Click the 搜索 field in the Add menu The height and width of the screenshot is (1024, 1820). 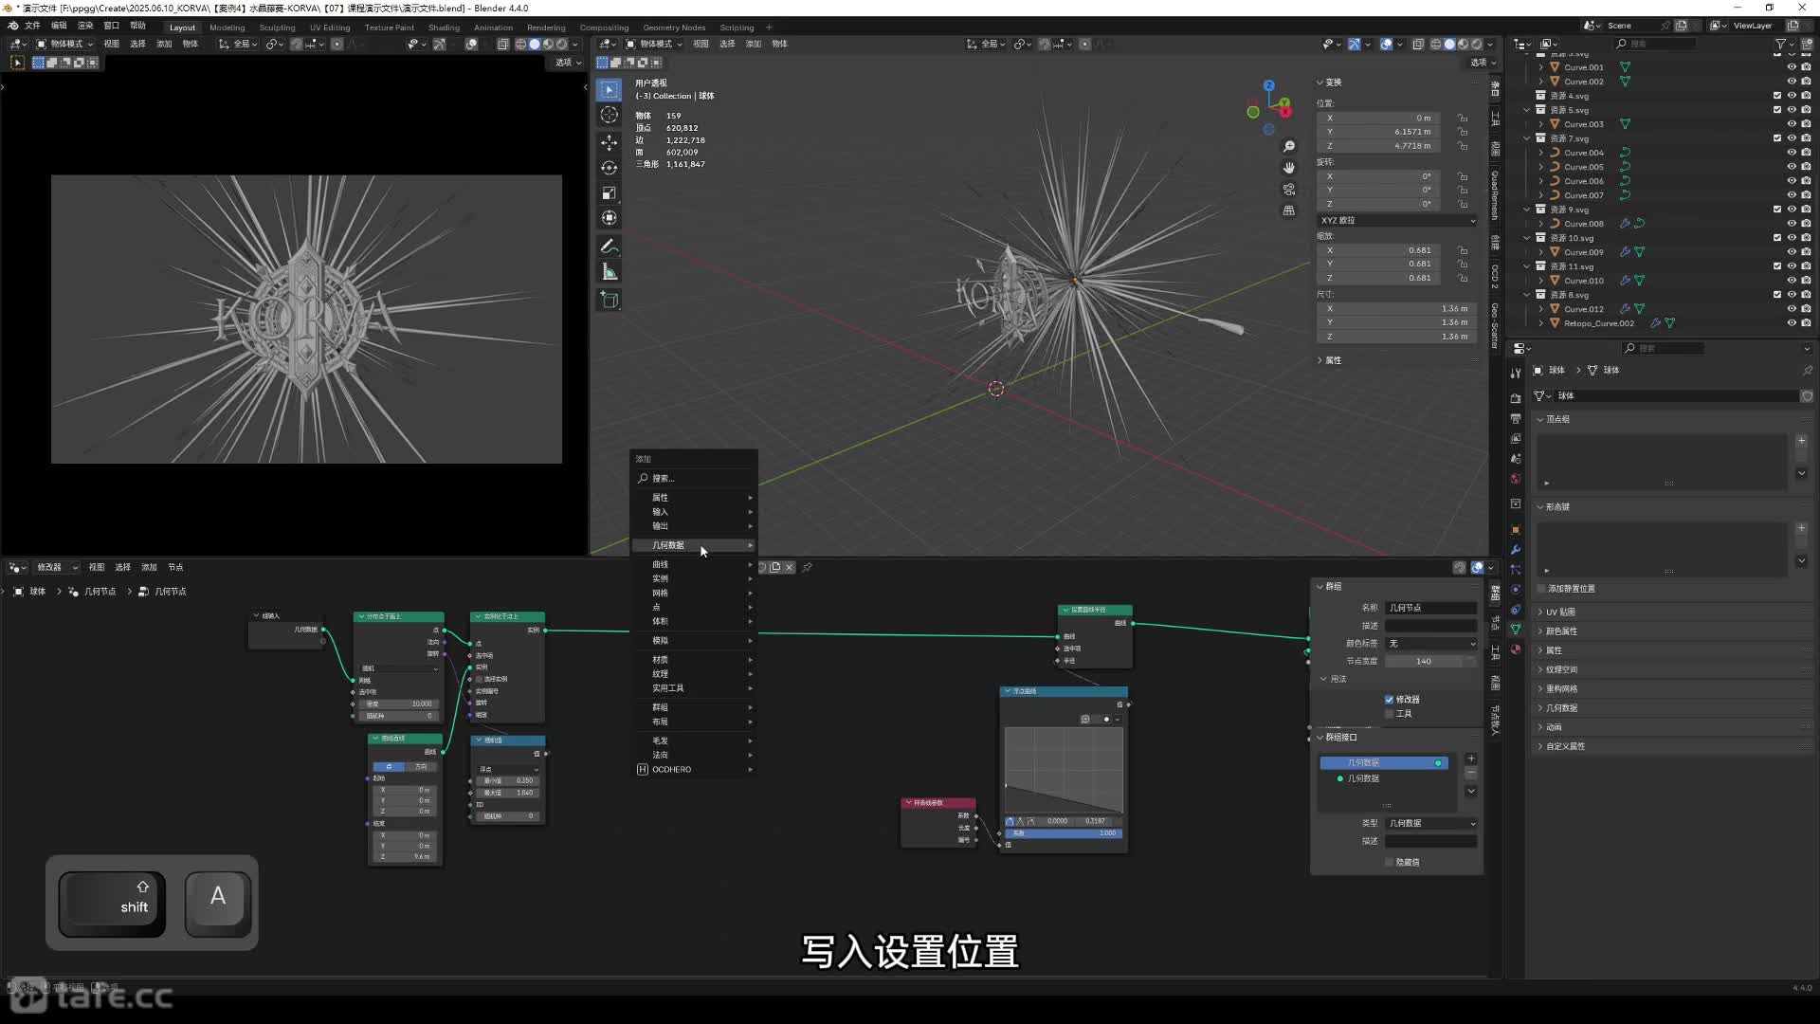694,478
